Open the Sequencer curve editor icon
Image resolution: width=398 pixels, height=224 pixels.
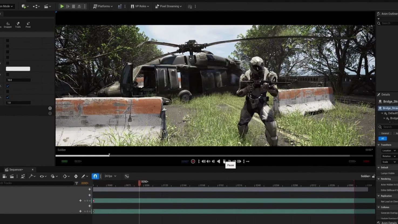click(127, 176)
